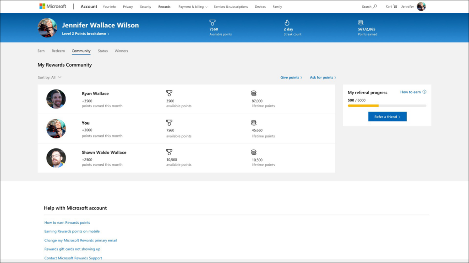The width and height of the screenshot is (469, 263).
Task: Click Ryan Wallace's lifetime points coins icon
Action: tap(254, 93)
